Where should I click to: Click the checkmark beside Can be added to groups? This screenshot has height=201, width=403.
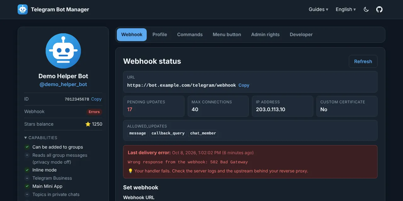pyautogui.click(x=27, y=147)
